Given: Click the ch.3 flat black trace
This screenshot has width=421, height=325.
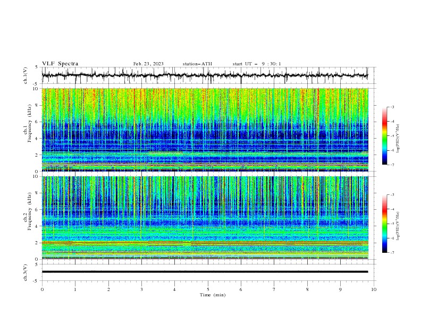Looking at the screenshot, I should [205, 272].
